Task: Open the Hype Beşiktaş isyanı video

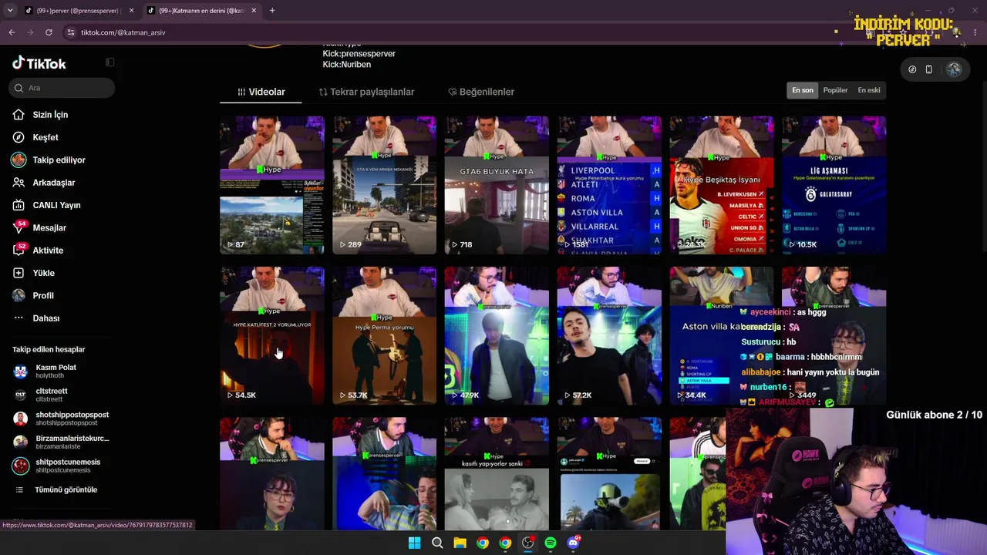Action: pos(721,185)
